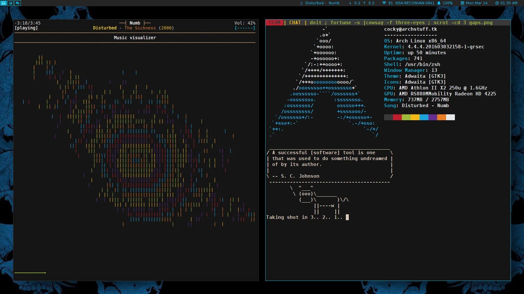Switch to the laptop/terminal workspace
The width and height of the screenshot is (524, 294).
4,3
